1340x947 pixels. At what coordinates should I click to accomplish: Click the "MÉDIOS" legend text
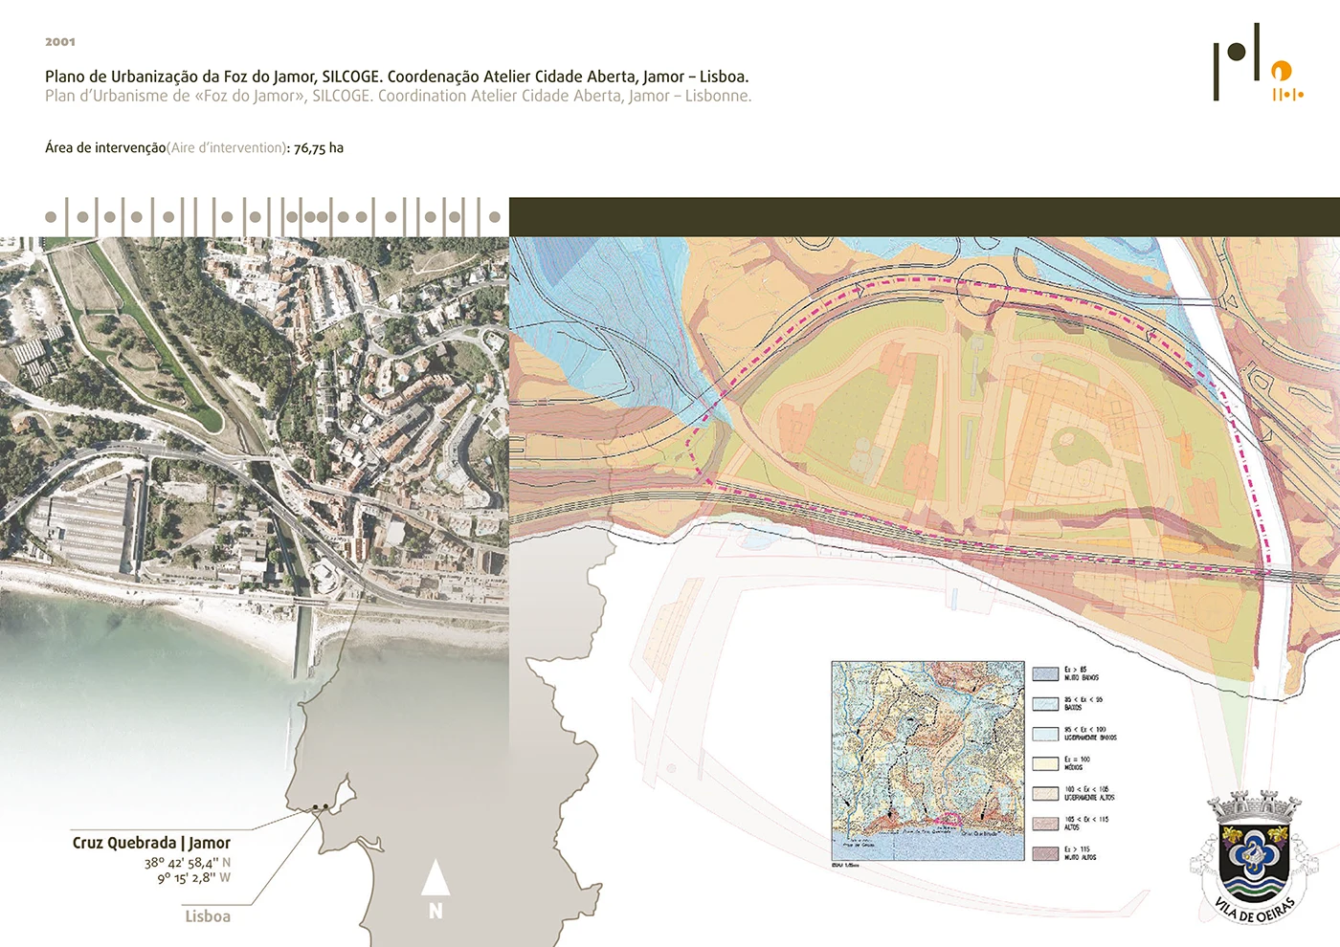1074,767
